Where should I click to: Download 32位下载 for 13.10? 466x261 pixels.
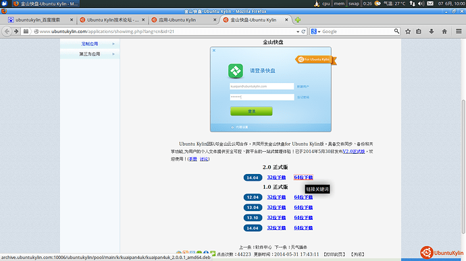[276, 218]
